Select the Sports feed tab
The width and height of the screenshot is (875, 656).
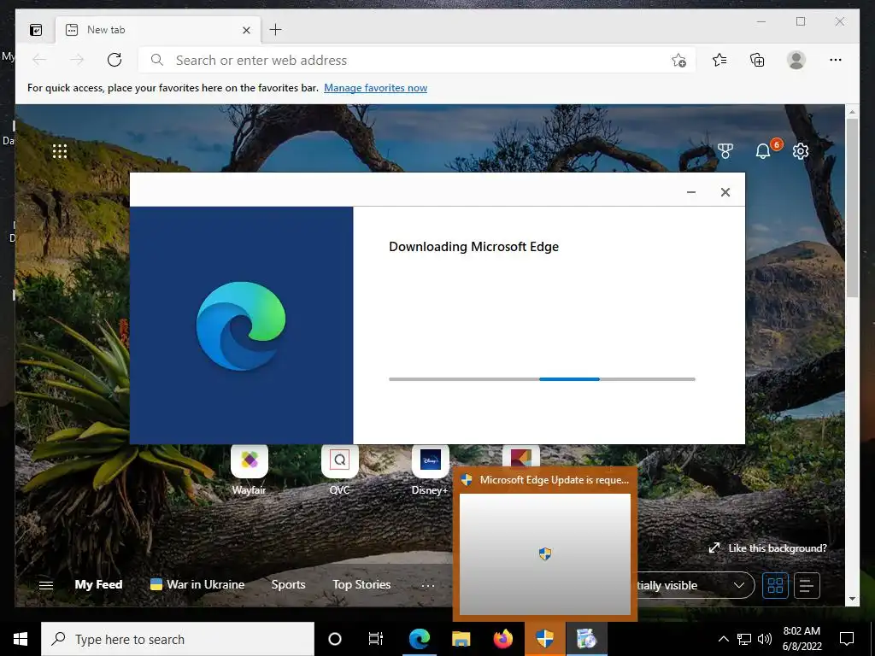click(289, 584)
